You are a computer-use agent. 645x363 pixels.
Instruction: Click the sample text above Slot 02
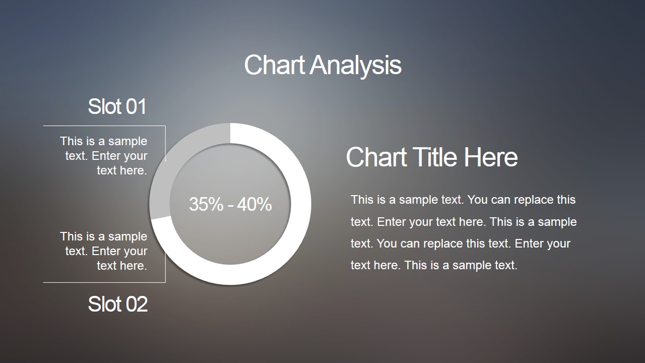tap(104, 251)
